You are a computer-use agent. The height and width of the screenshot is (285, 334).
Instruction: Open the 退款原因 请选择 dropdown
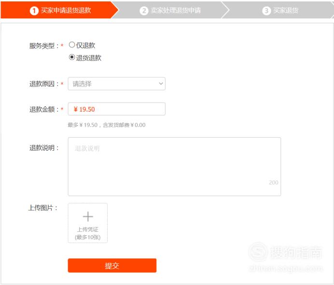(x=116, y=84)
